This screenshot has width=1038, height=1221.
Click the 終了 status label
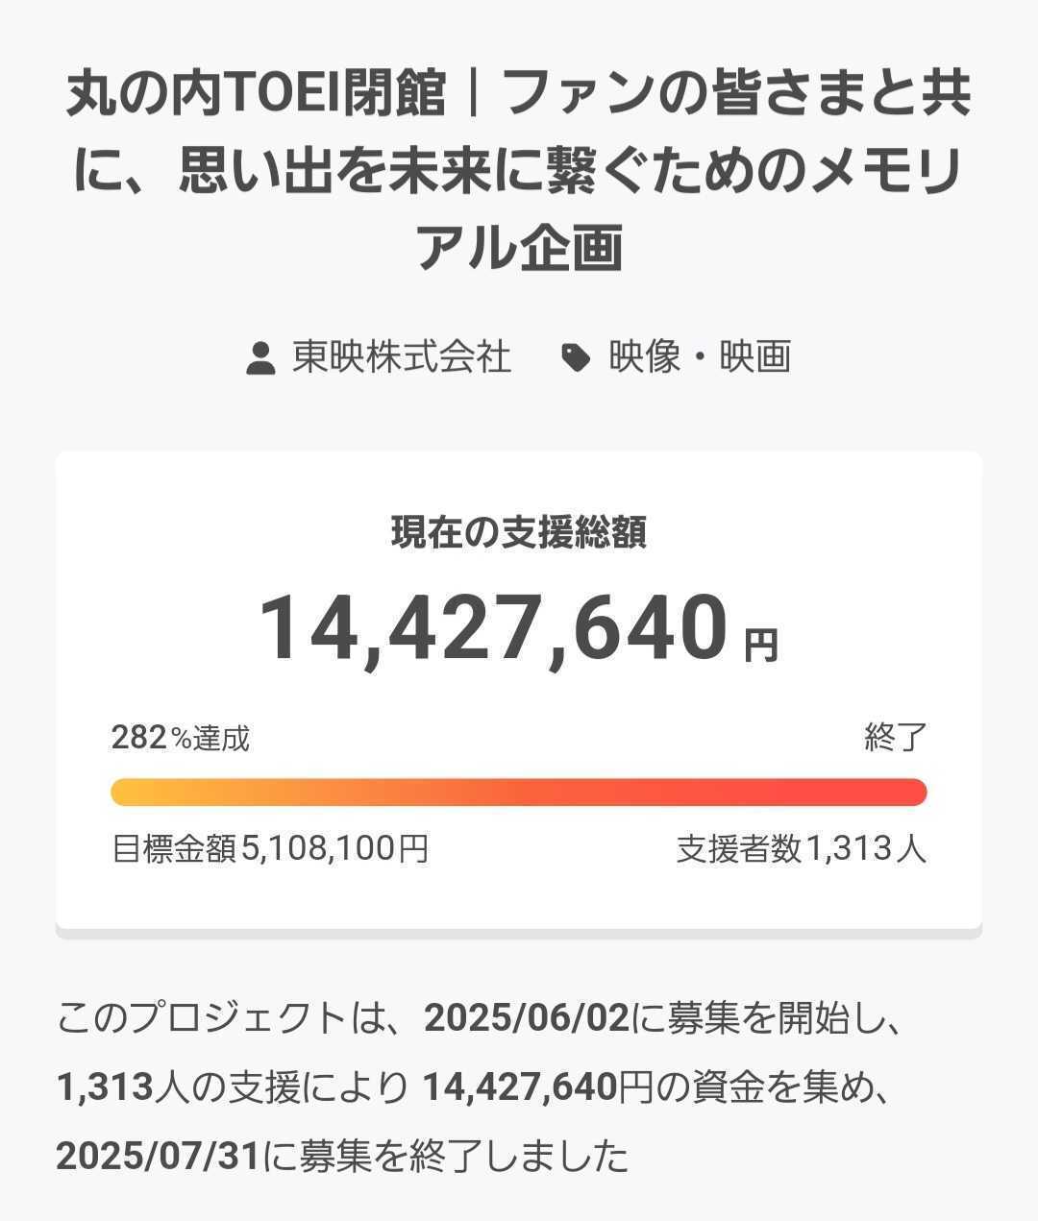point(895,738)
